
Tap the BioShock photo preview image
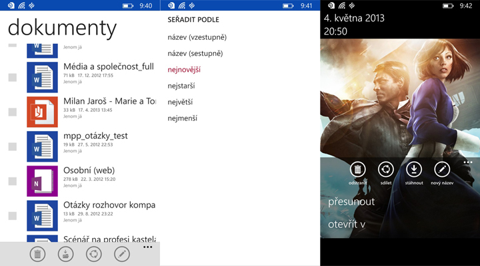tap(400, 98)
